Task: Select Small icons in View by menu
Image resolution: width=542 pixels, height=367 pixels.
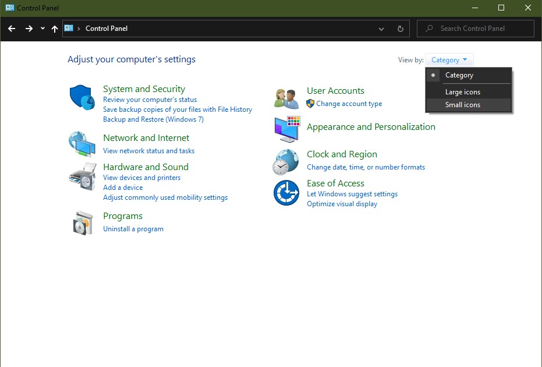Action: click(x=469, y=105)
